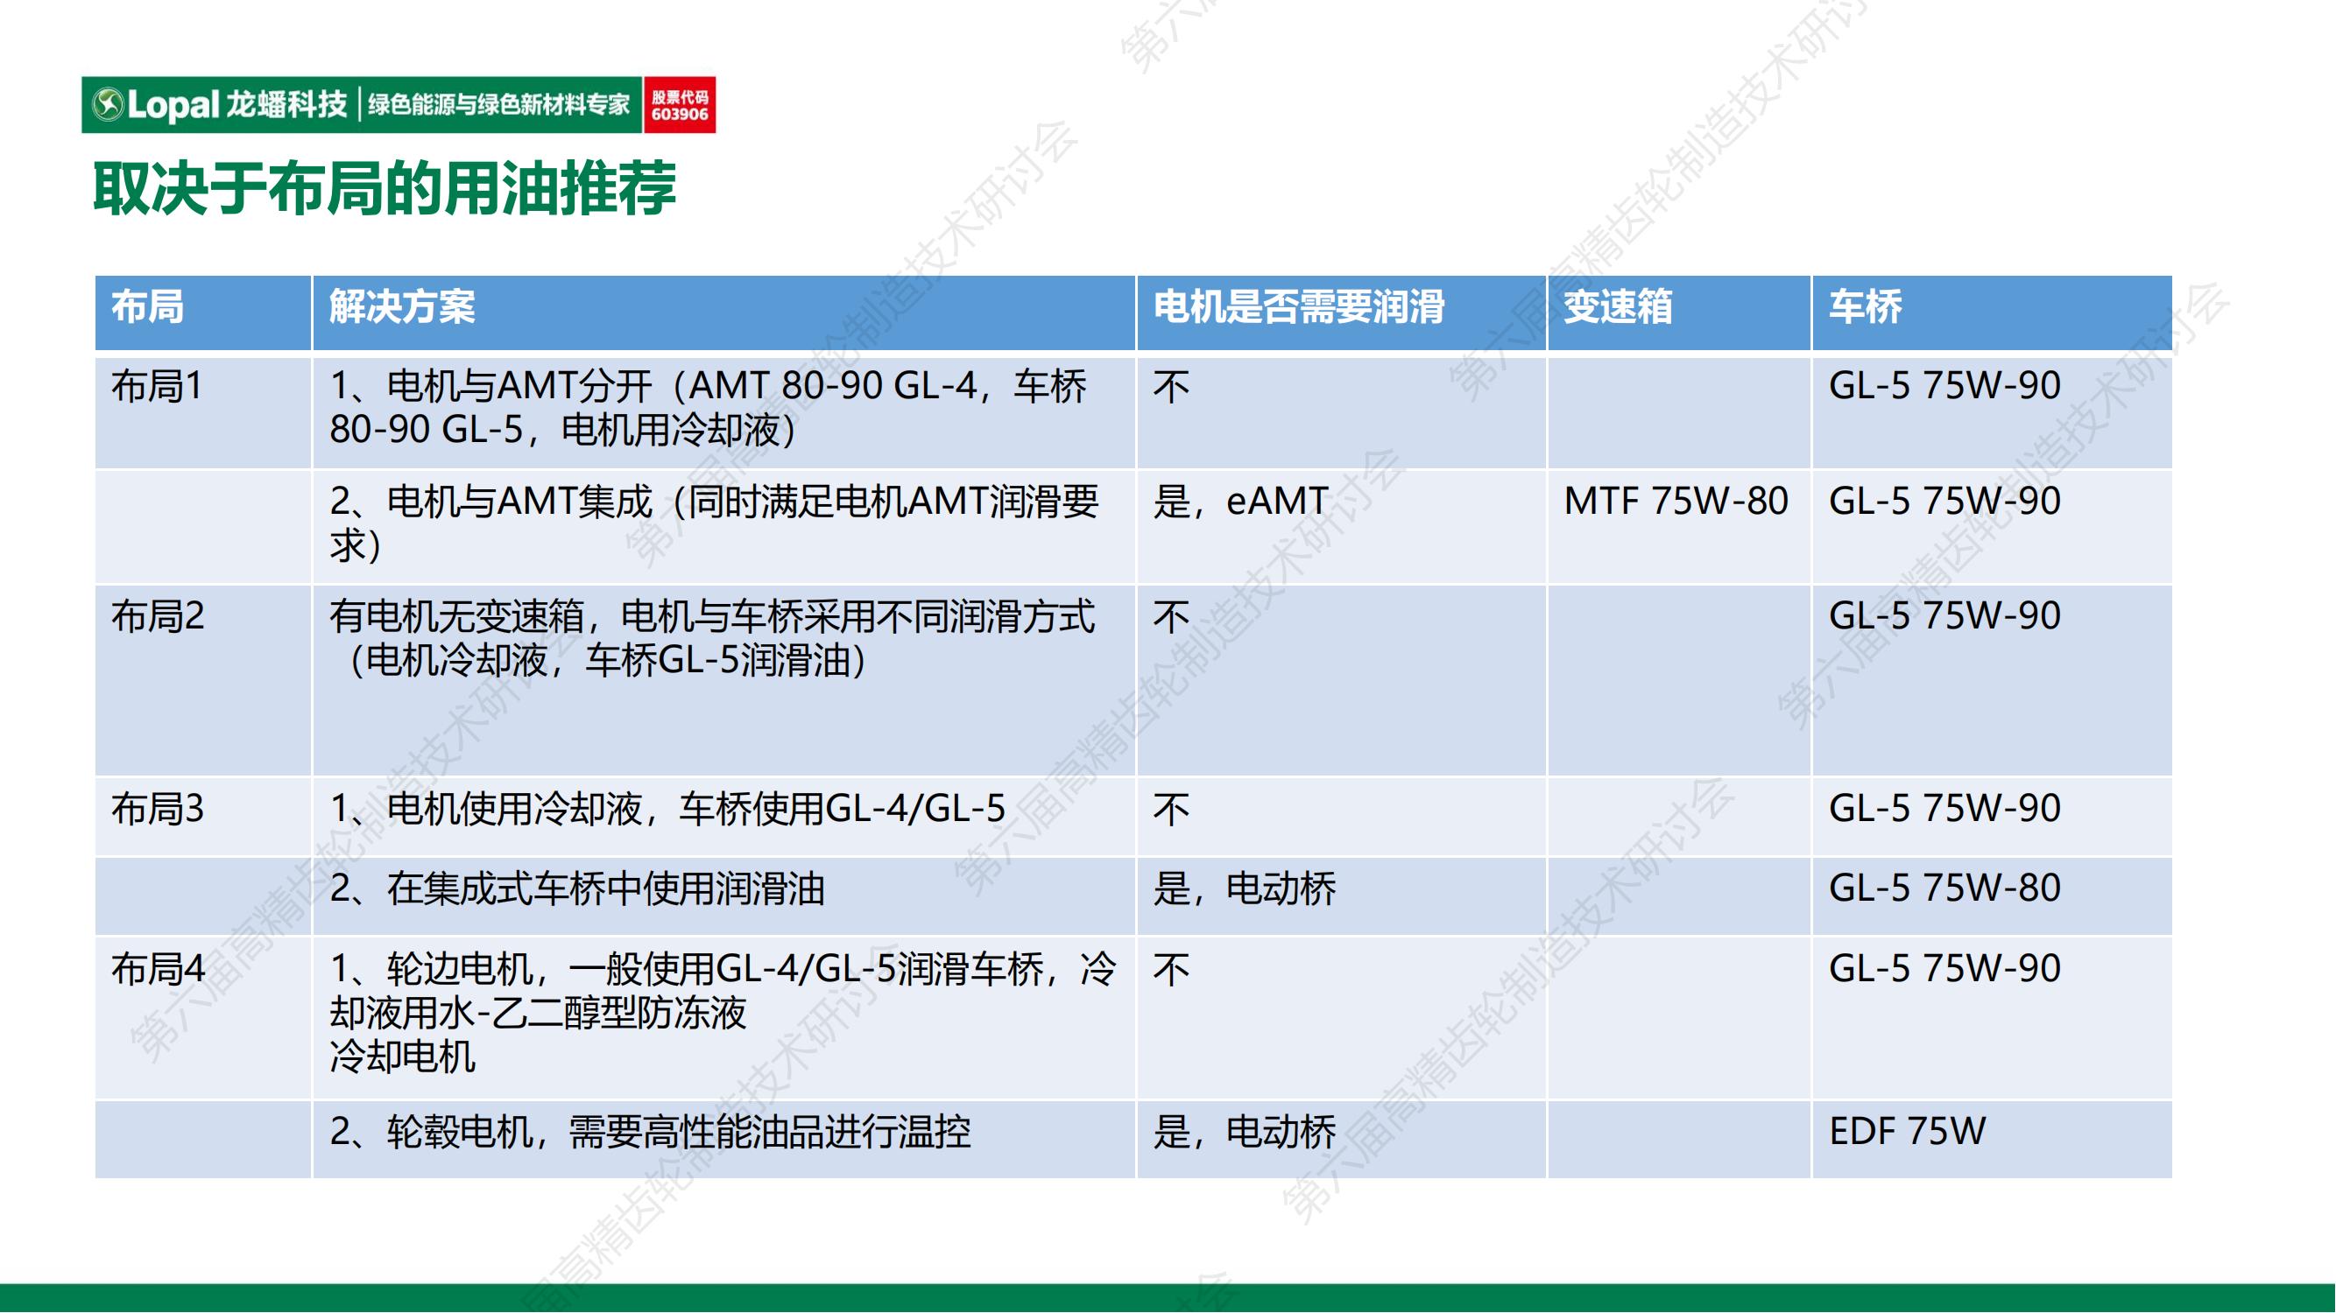The image size is (2336, 1313).
Task: Select the 解决方案 column header
Action: pos(402,307)
